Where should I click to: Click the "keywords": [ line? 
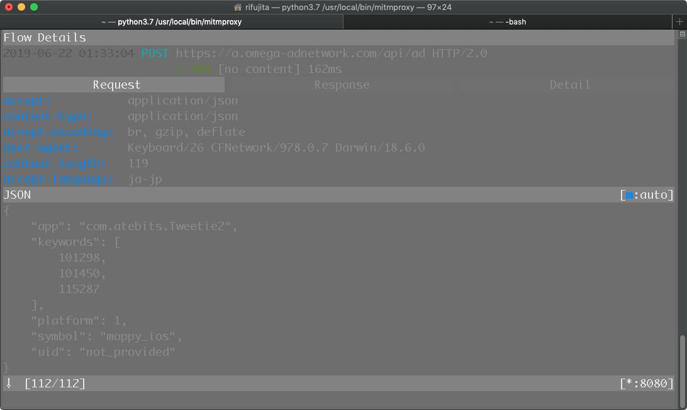pyautogui.click(x=75, y=242)
